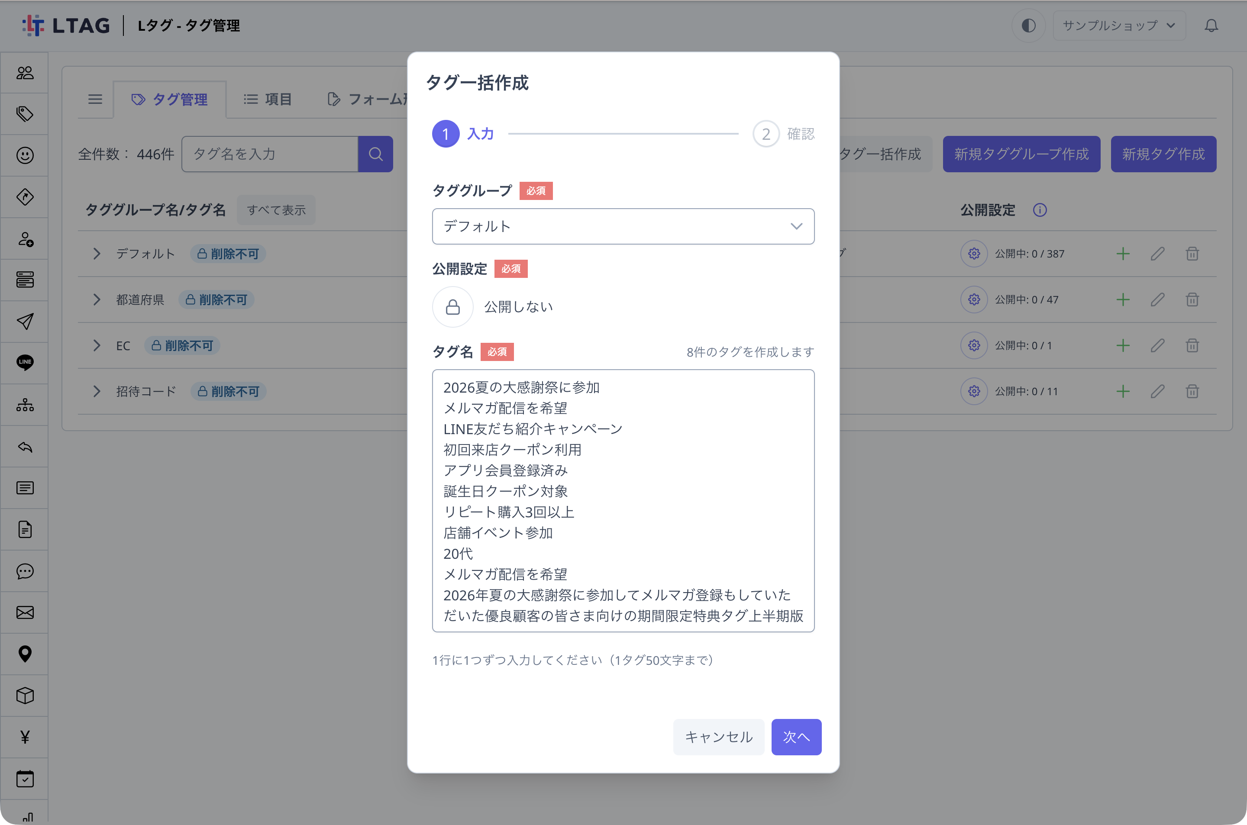The image size is (1247, 825).
Task: Open the paper plane send icon
Action: pyautogui.click(x=25, y=321)
